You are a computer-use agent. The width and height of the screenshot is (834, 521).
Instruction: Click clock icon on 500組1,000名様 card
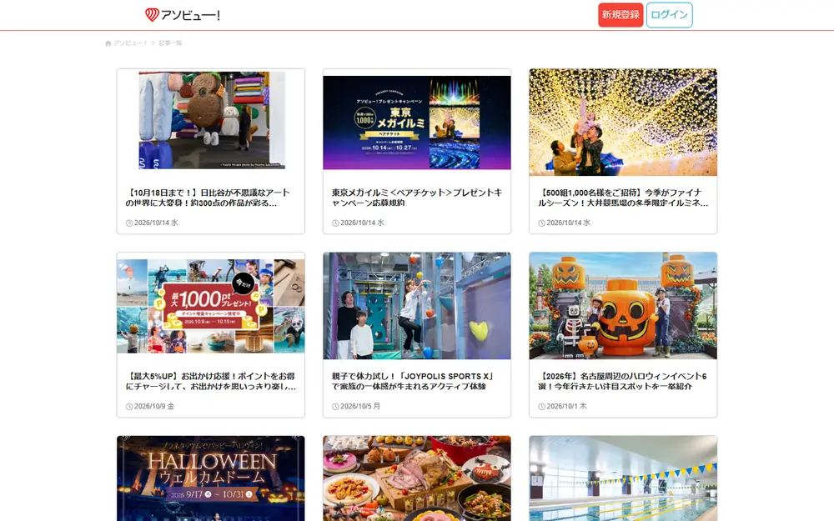point(541,223)
